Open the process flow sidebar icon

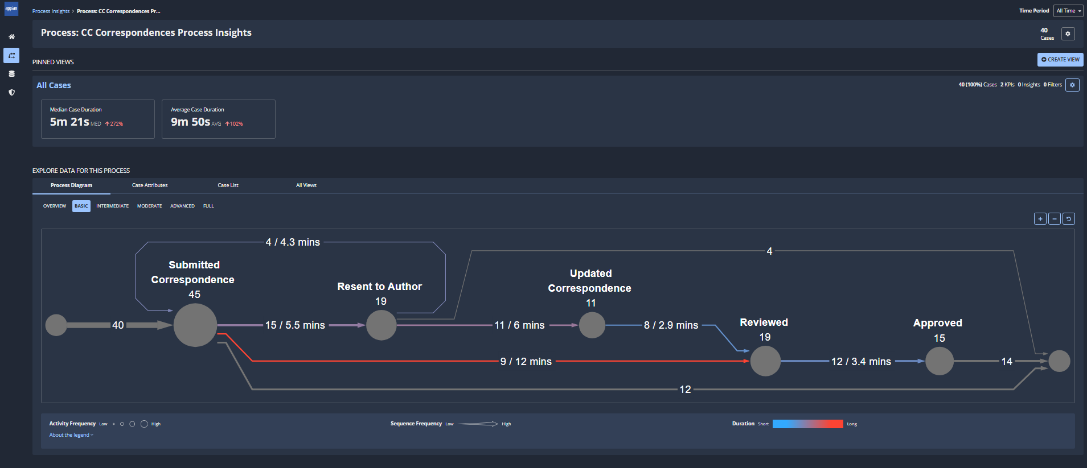point(11,55)
